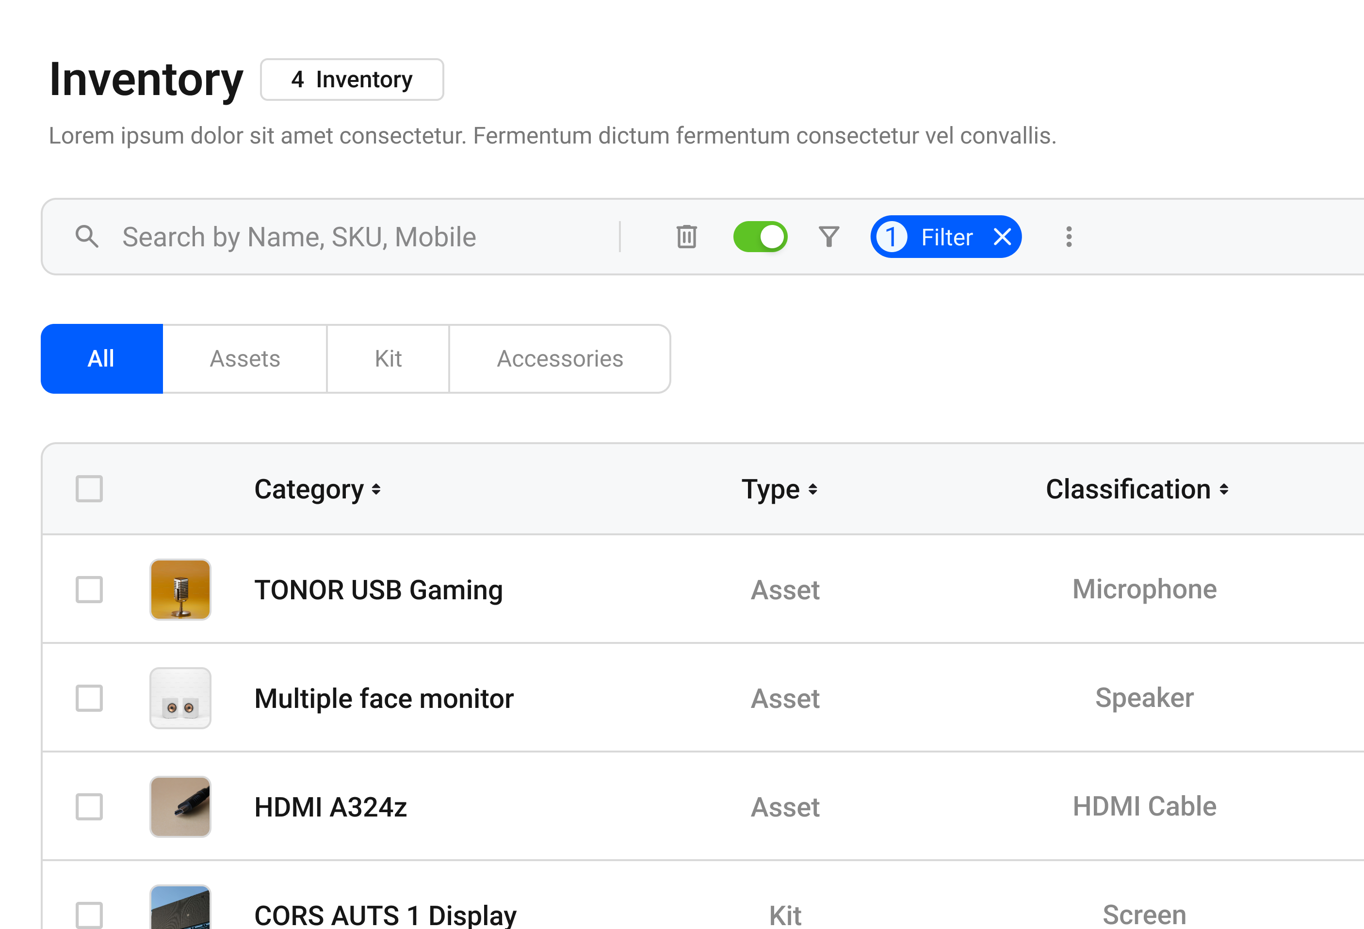This screenshot has height=929, width=1364.
Task: Click the trash delete icon
Action: 686,237
